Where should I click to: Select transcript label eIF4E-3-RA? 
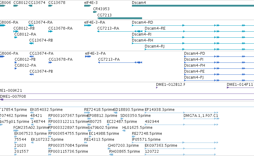tap(95, 22)
